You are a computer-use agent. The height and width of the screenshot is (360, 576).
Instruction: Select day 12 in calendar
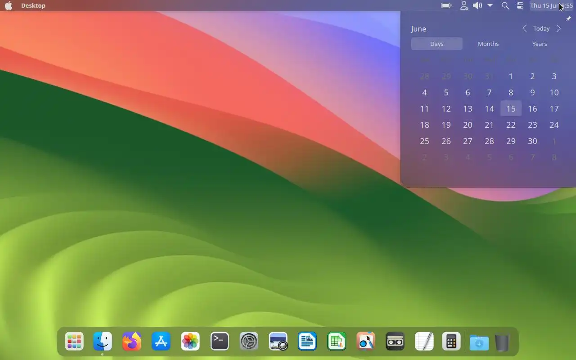(x=446, y=108)
